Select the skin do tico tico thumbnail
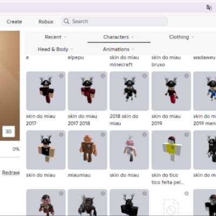The width and height of the screenshot is (216, 216). [x=171, y=150]
